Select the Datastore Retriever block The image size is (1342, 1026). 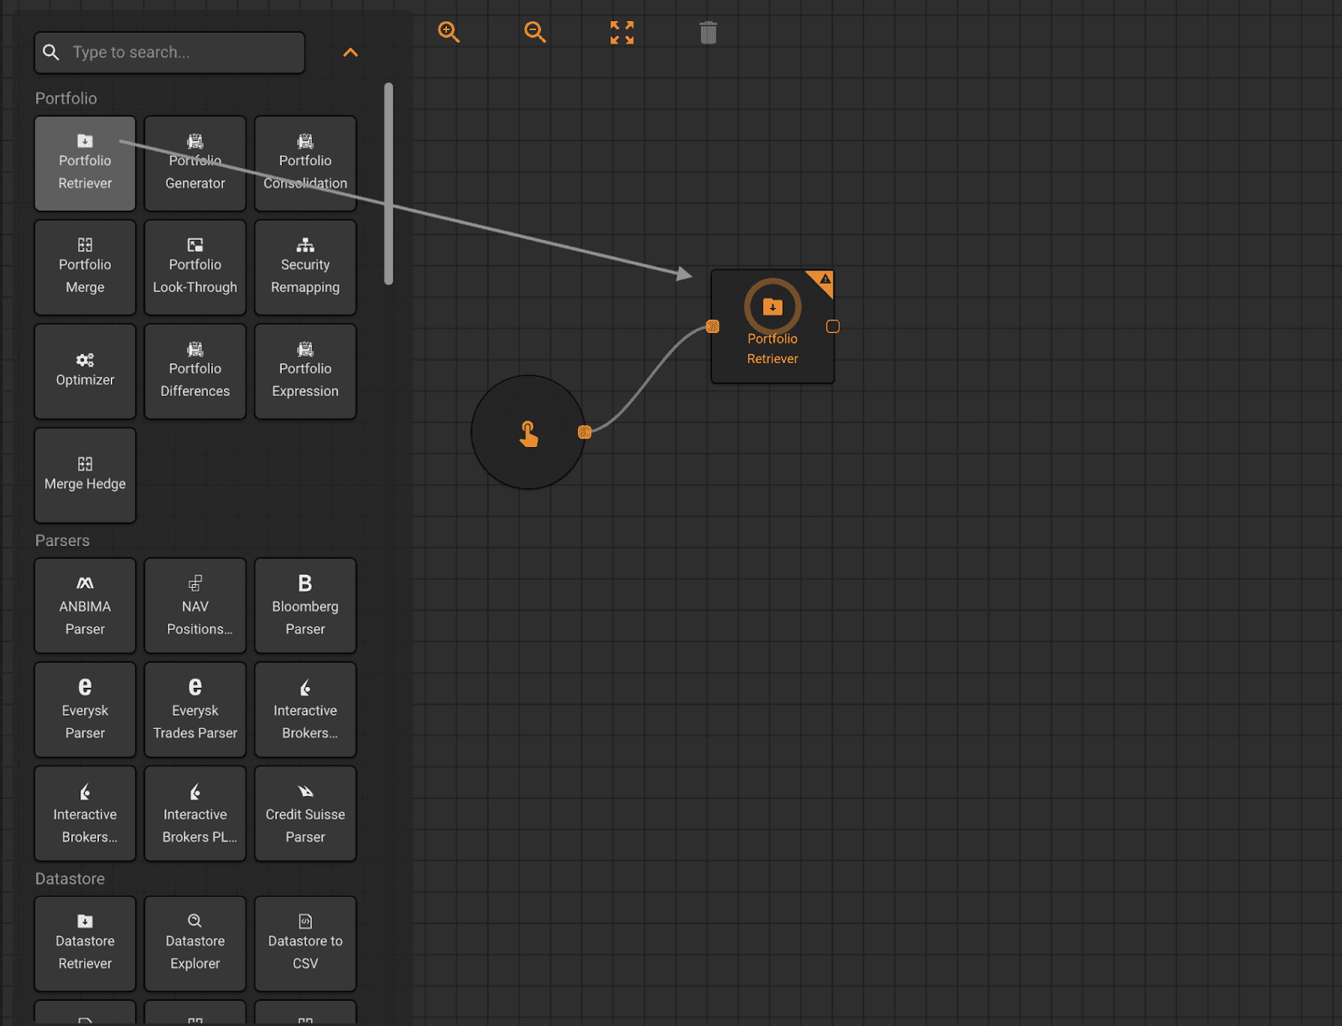[x=85, y=944]
